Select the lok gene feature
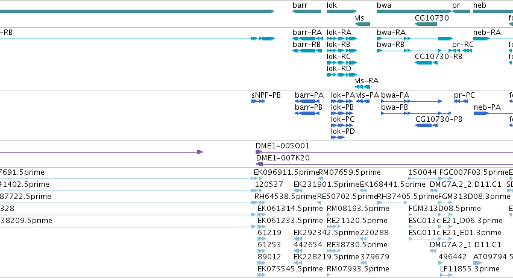This screenshot has width=513, height=278. click(x=342, y=11)
